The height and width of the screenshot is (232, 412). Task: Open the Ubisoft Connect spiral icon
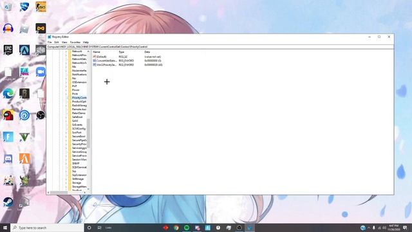[x=24, y=115]
